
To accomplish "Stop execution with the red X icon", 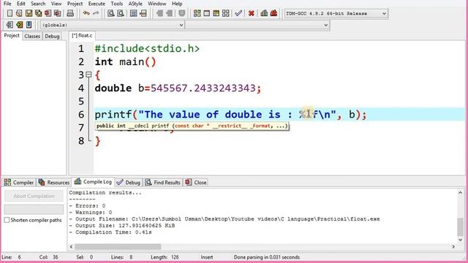I will [252, 13].
